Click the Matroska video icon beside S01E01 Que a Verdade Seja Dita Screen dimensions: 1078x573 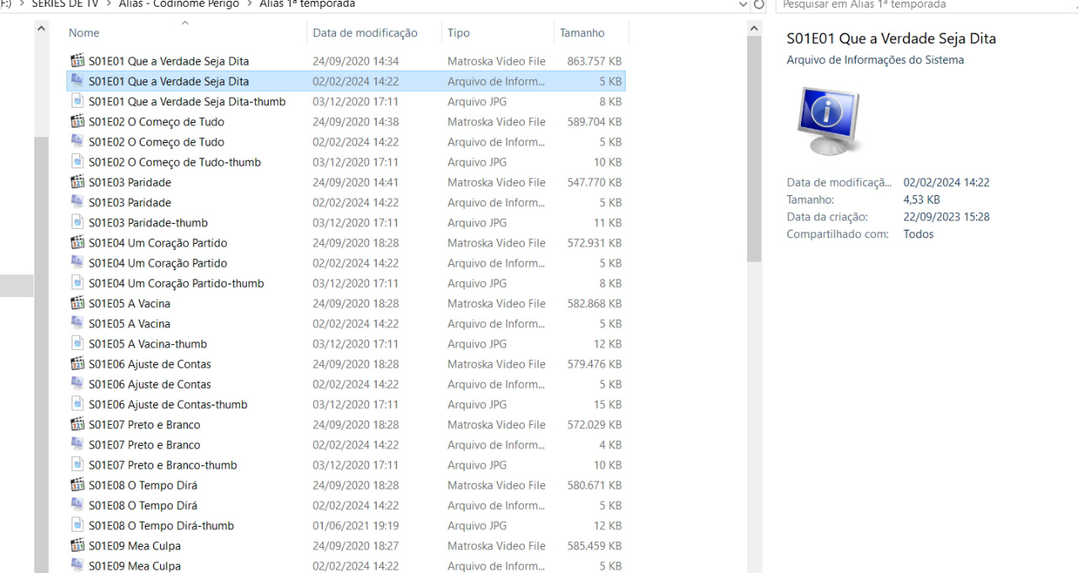click(77, 61)
